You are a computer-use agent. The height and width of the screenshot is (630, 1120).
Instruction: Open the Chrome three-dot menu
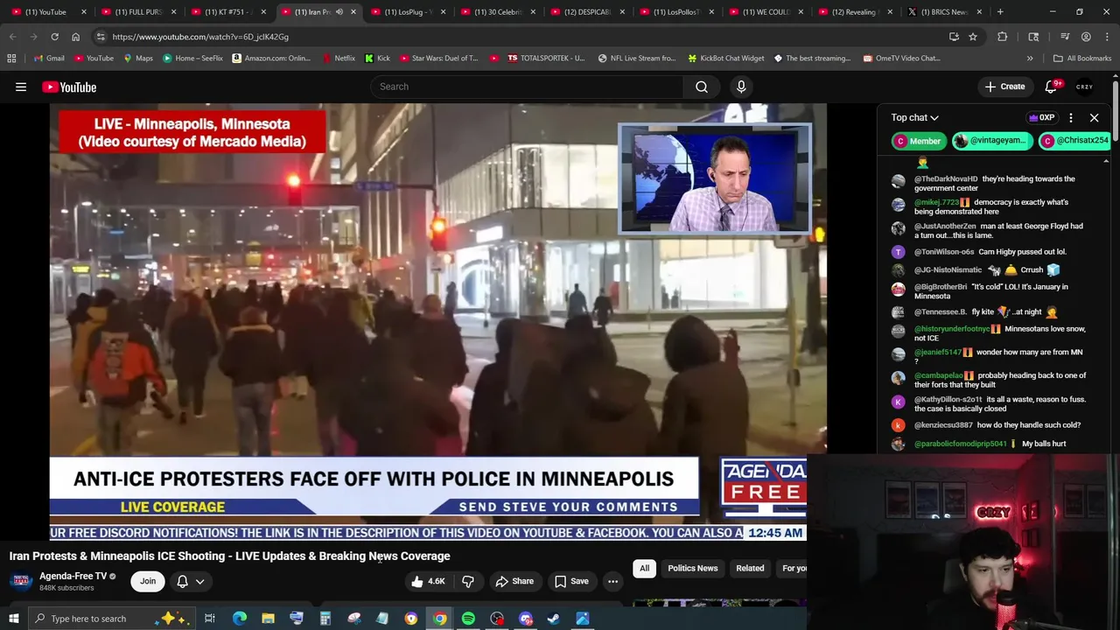(x=1106, y=37)
